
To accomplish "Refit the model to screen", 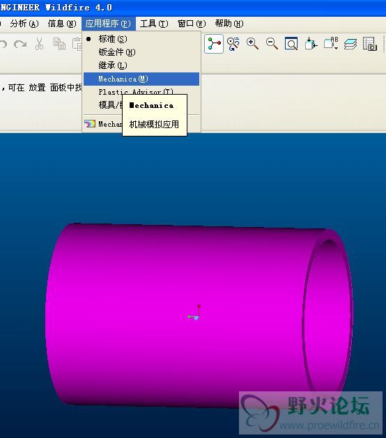I will pyautogui.click(x=291, y=44).
